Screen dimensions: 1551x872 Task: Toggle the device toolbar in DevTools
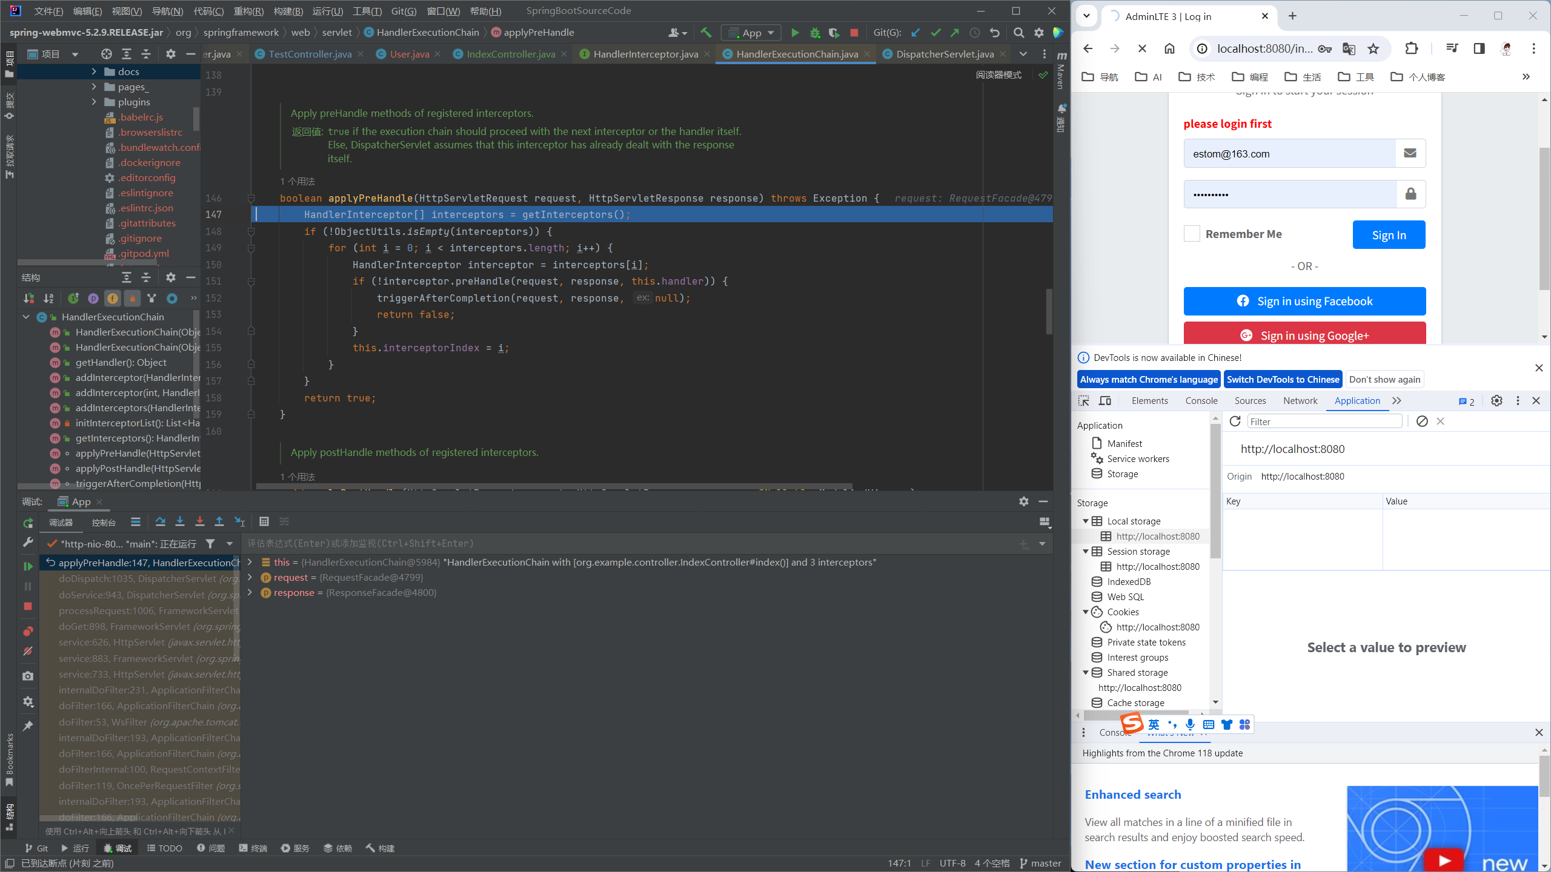(1105, 401)
